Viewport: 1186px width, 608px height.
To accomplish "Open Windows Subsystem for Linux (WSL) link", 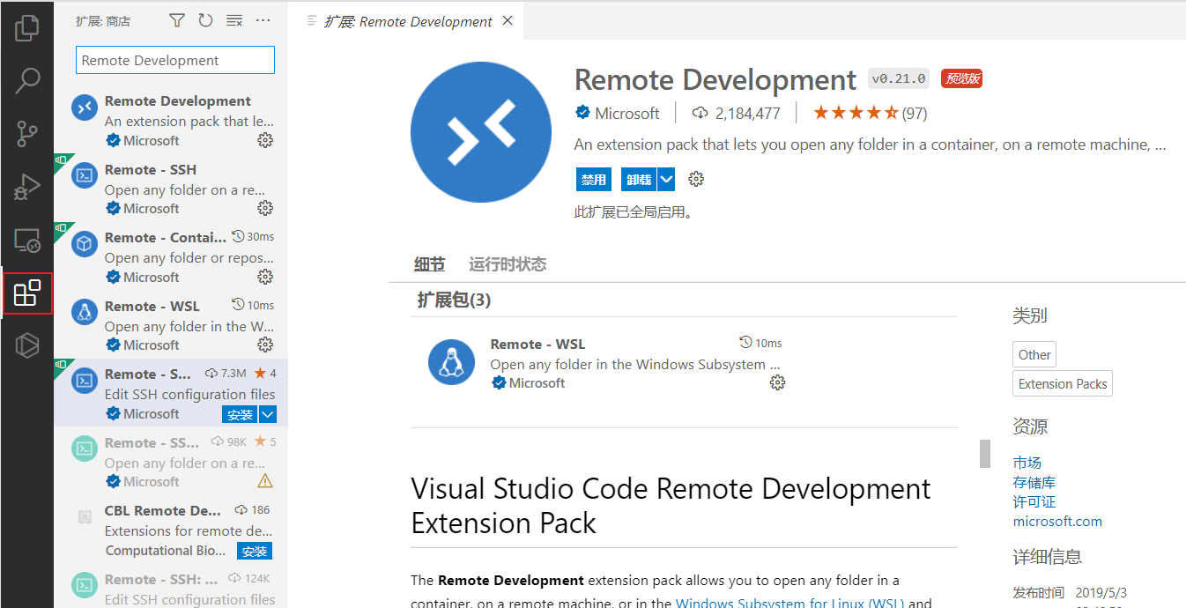I will [x=789, y=603].
